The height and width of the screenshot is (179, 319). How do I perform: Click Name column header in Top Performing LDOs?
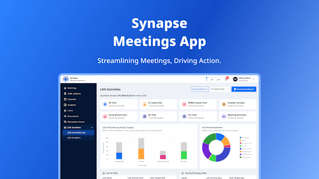184,178
